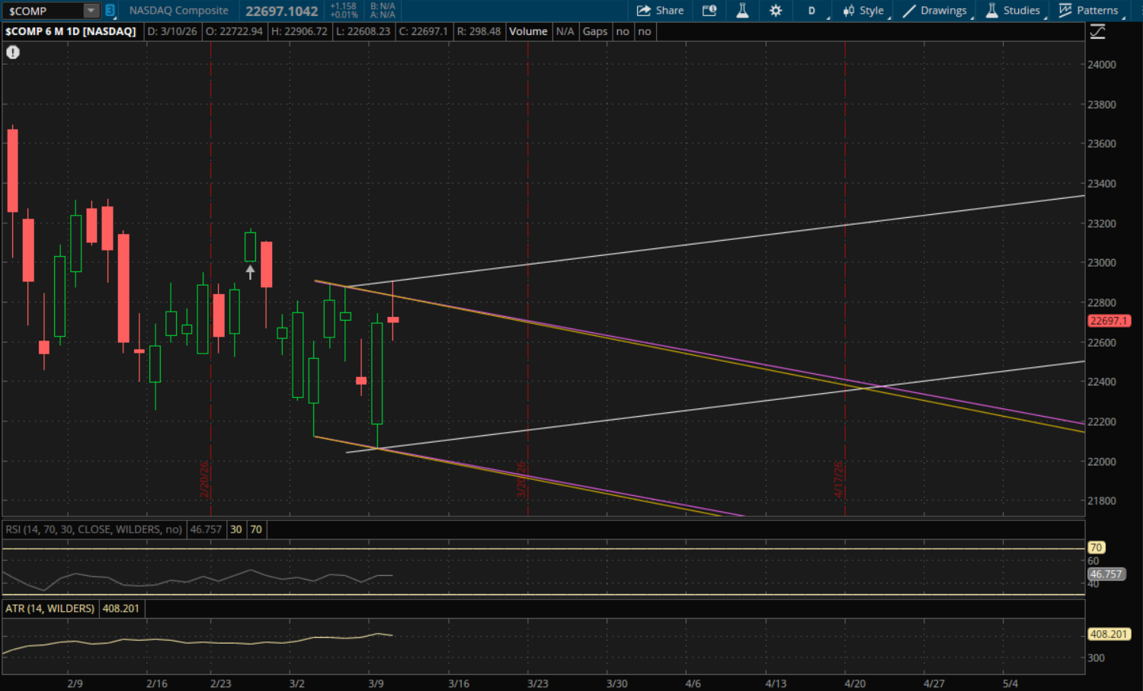This screenshot has height=691, width=1143.
Task: Click the Share chart button
Action: [660, 11]
